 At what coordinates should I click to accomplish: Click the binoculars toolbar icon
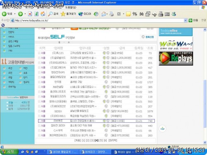[141, 14]
